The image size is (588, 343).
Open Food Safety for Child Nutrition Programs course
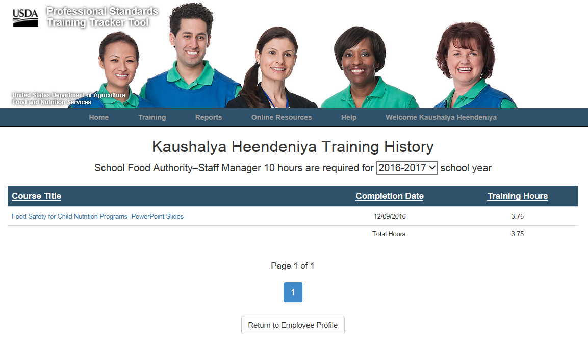coord(97,216)
